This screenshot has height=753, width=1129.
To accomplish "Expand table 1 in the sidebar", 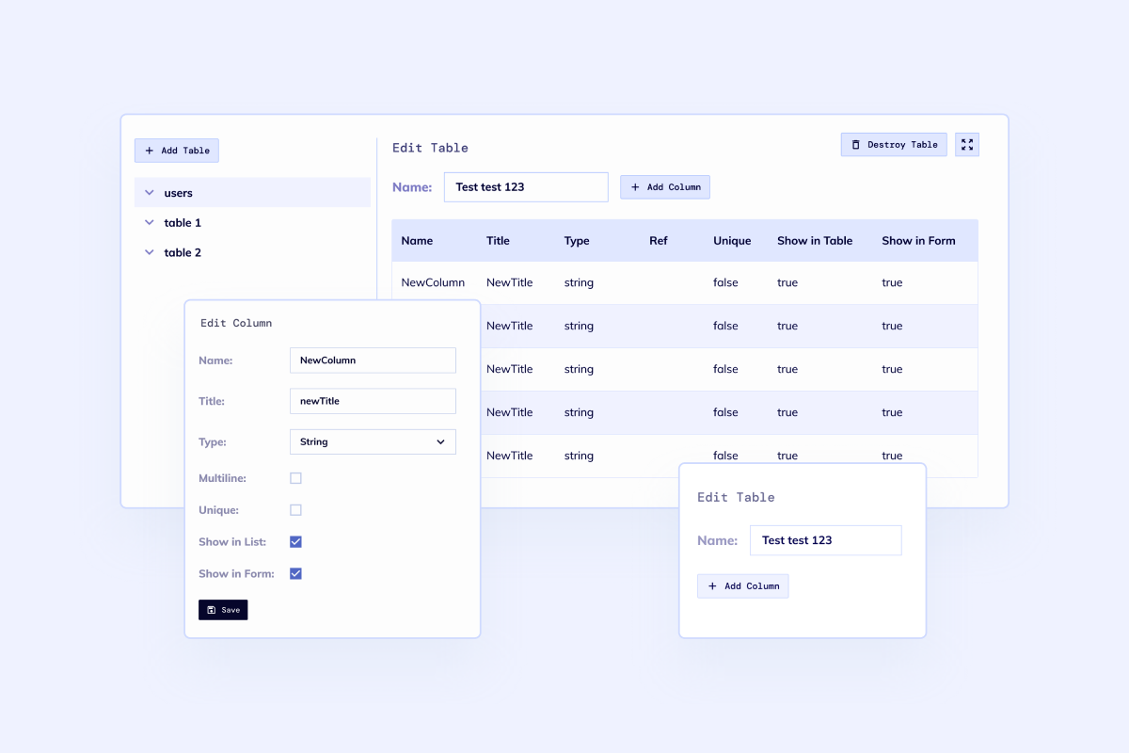I will point(150,222).
